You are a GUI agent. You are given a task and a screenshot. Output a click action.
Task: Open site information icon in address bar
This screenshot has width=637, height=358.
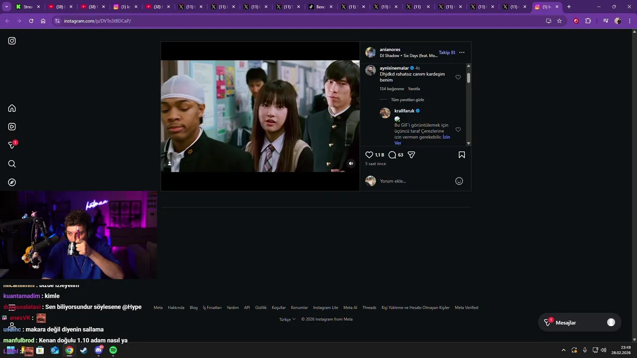coord(57,21)
